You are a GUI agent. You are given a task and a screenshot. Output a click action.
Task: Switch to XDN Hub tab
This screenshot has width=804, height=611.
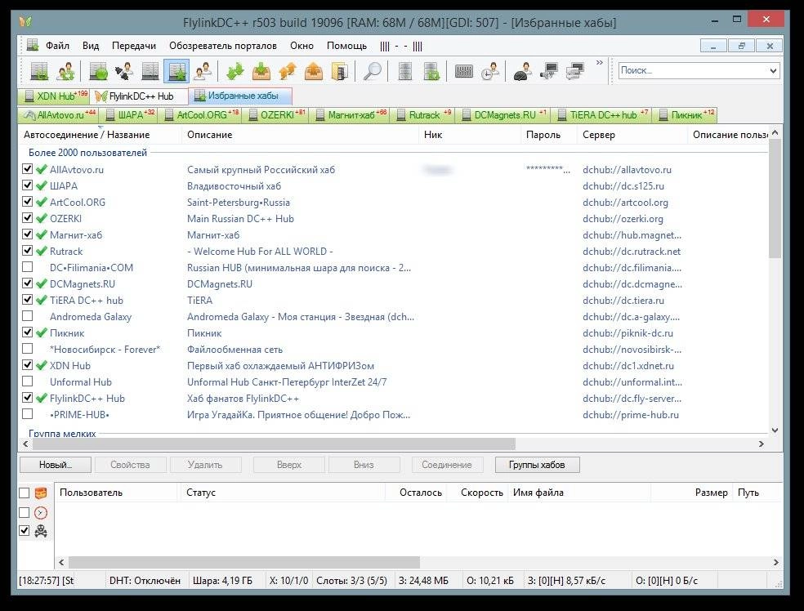[x=55, y=96]
